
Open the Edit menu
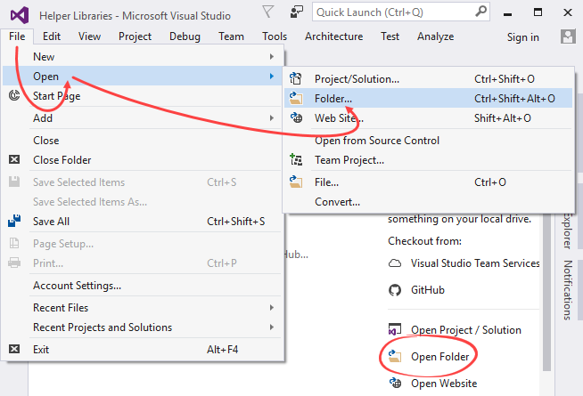click(x=52, y=36)
